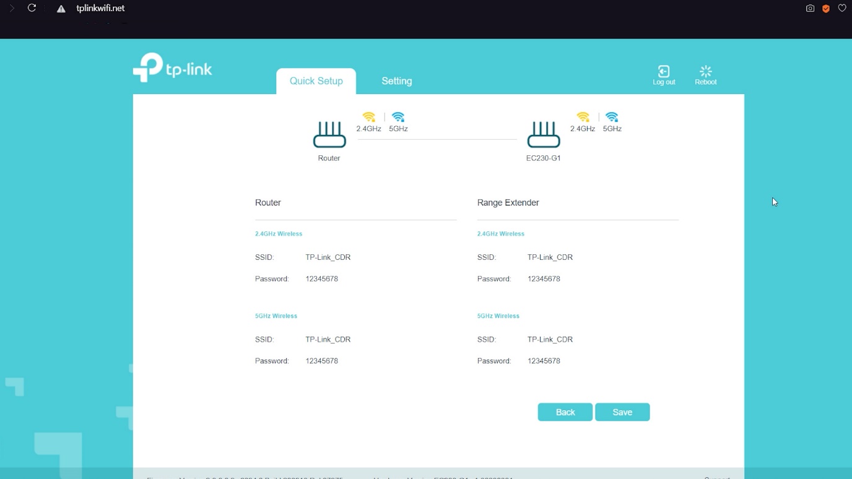Click the EC230-G1 device name

544,158
